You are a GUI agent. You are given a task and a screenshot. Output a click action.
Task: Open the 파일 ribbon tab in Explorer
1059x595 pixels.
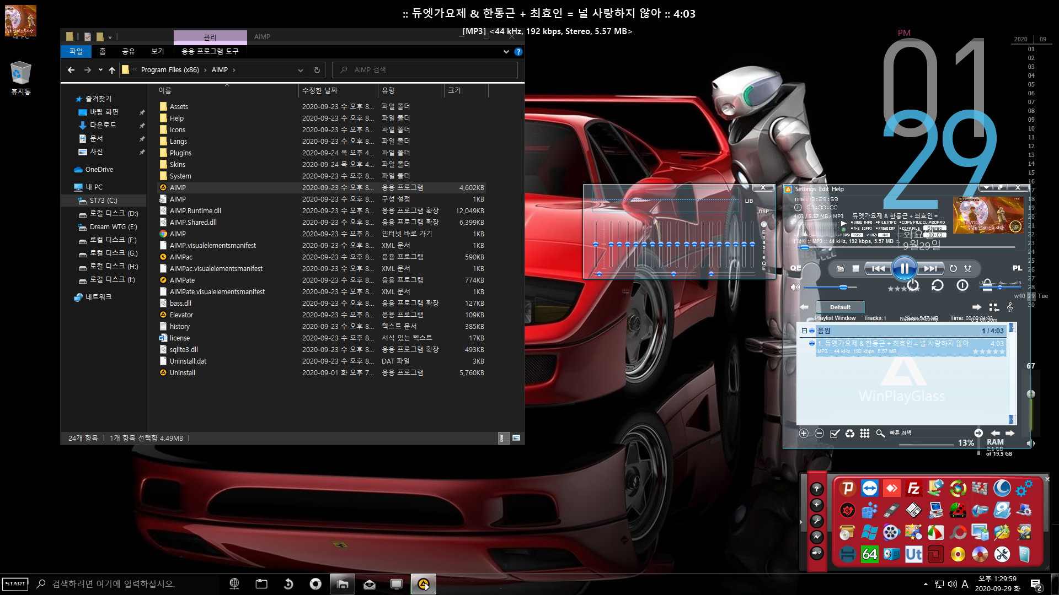click(x=76, y=51)
